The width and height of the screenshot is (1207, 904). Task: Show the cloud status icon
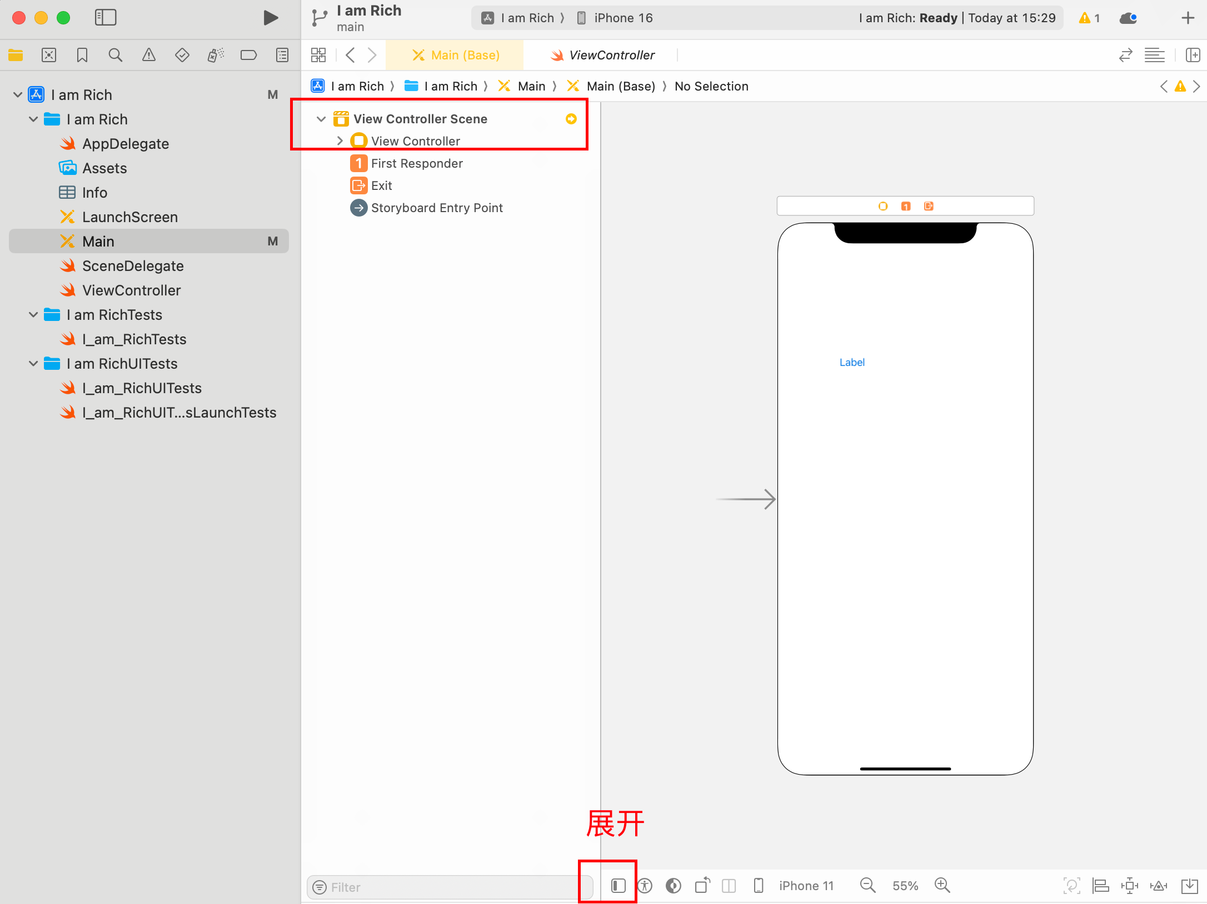pyautogui.click(x=1128, y=18)
